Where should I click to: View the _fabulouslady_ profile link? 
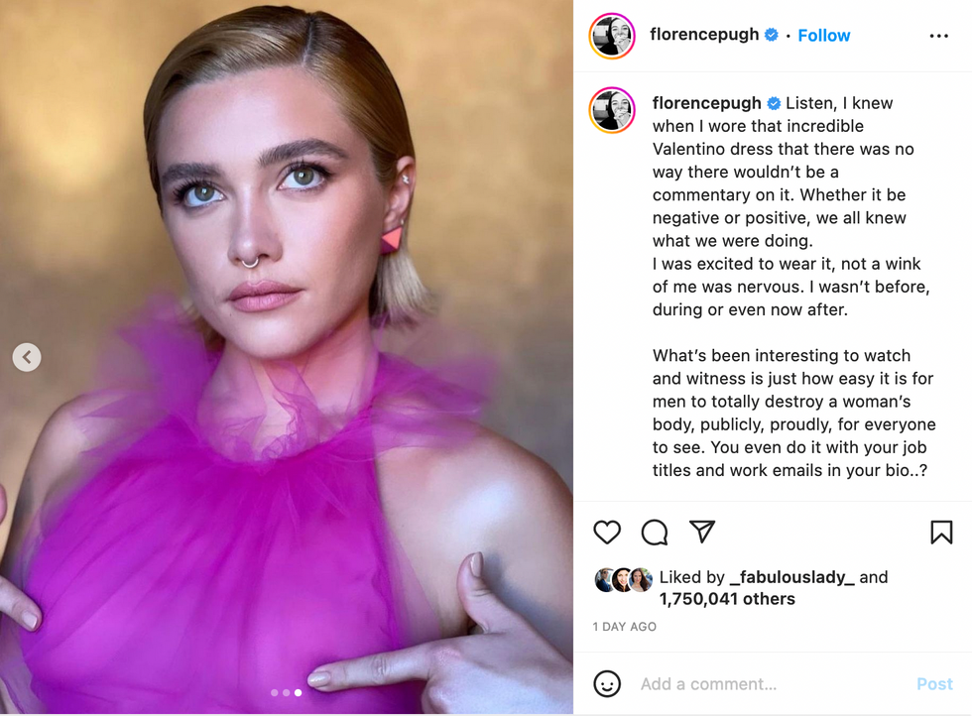click(x=791, y=577)
